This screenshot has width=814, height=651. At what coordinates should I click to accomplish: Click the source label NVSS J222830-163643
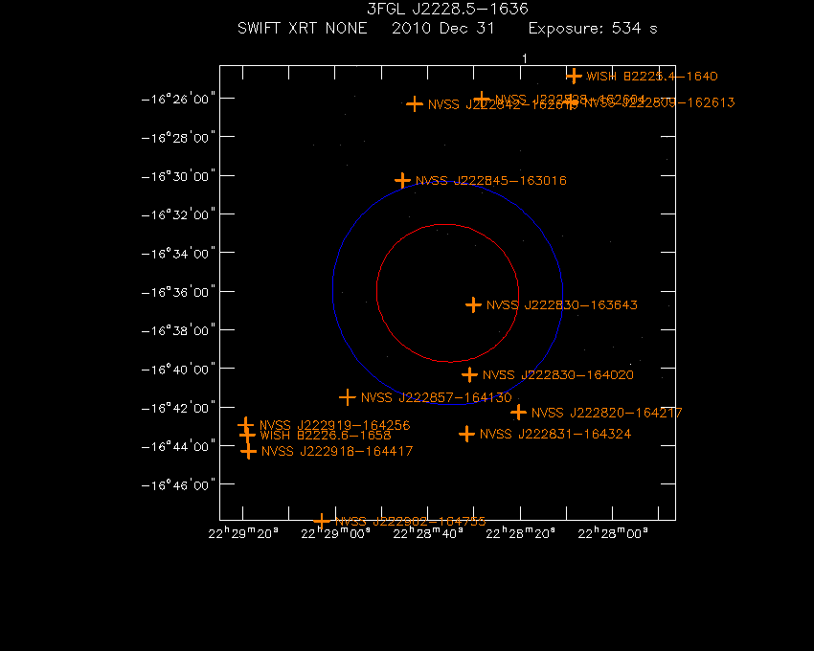(x=562, y=304)
